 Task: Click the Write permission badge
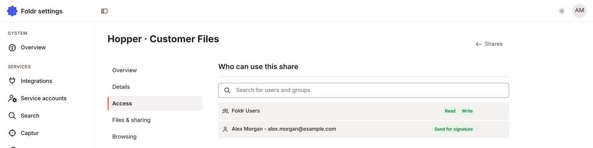[x=467, y=111]
